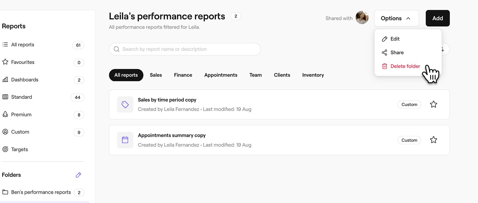Click the pencil icon beside Folders
The width and height of the screenshot is (478, 203).
pyautogui.click(x=78, y=175)
